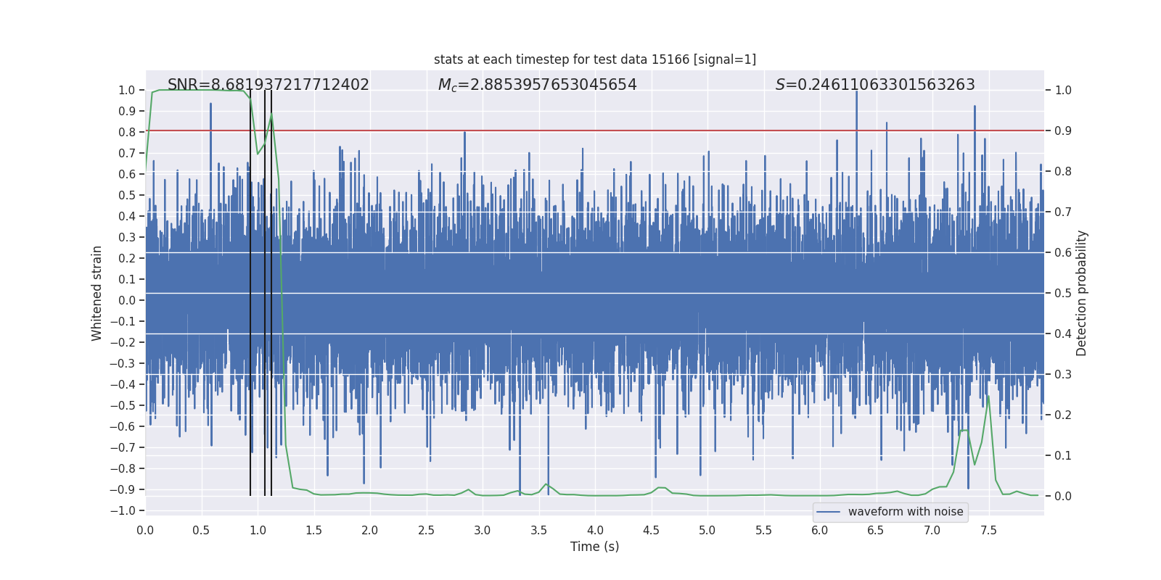Click the 2.5 tick on time axis
Screen dimensions: 1161x580
pos(426,530)
